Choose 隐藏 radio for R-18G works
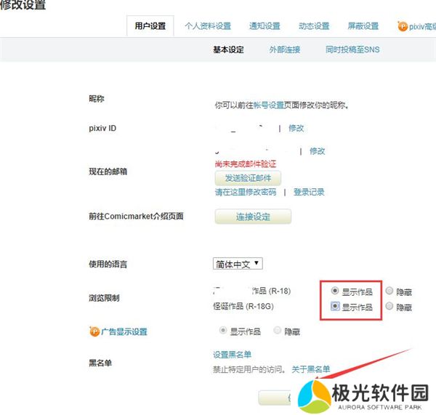Screen dimensions: 436x415 coord(390,307)
